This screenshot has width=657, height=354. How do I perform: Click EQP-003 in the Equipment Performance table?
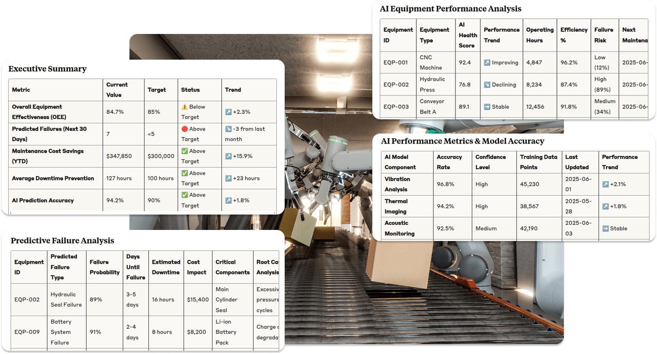(x=396, y=107)
